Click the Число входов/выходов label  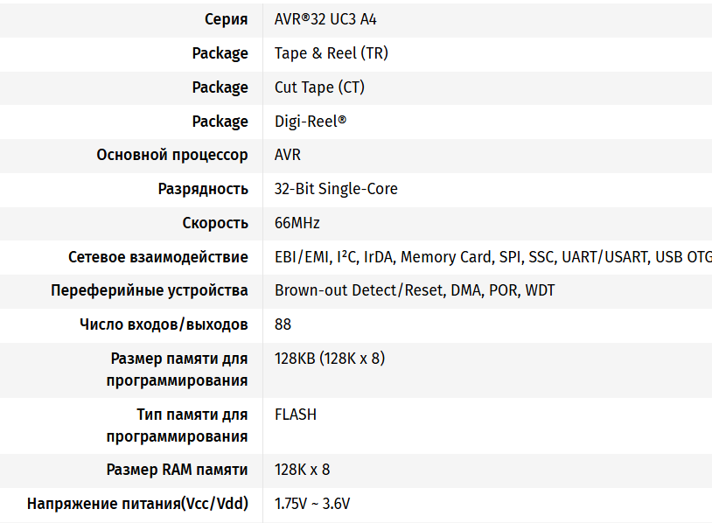coord(164,324)
